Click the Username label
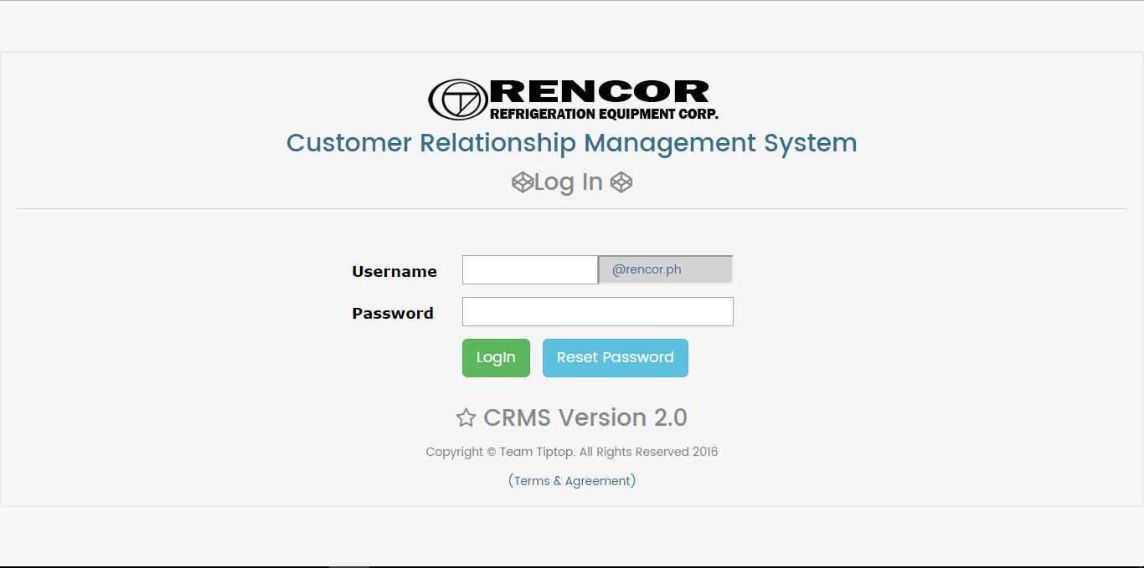 tap(394, 272)
